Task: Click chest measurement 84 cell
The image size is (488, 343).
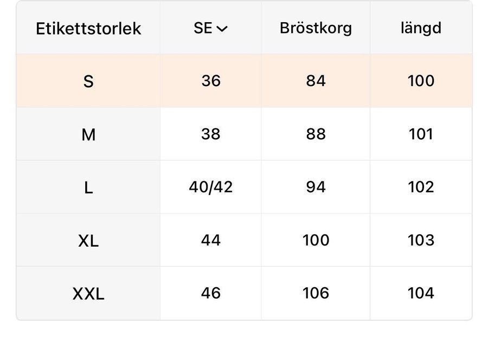Action: point(316,81)
